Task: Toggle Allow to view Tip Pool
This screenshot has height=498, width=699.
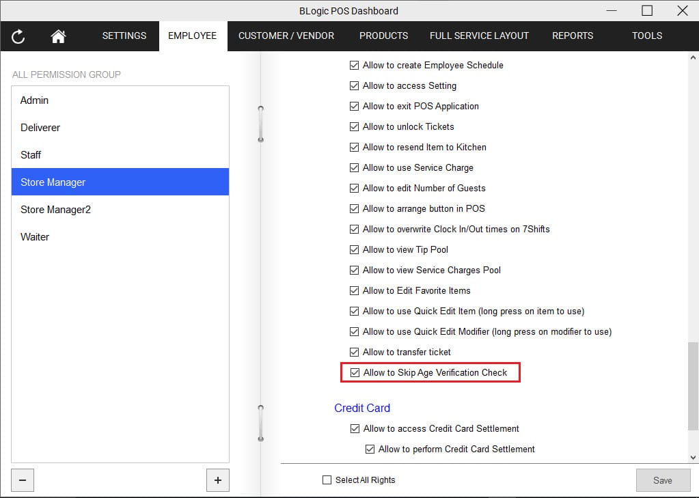Action: tap(354, 250)
